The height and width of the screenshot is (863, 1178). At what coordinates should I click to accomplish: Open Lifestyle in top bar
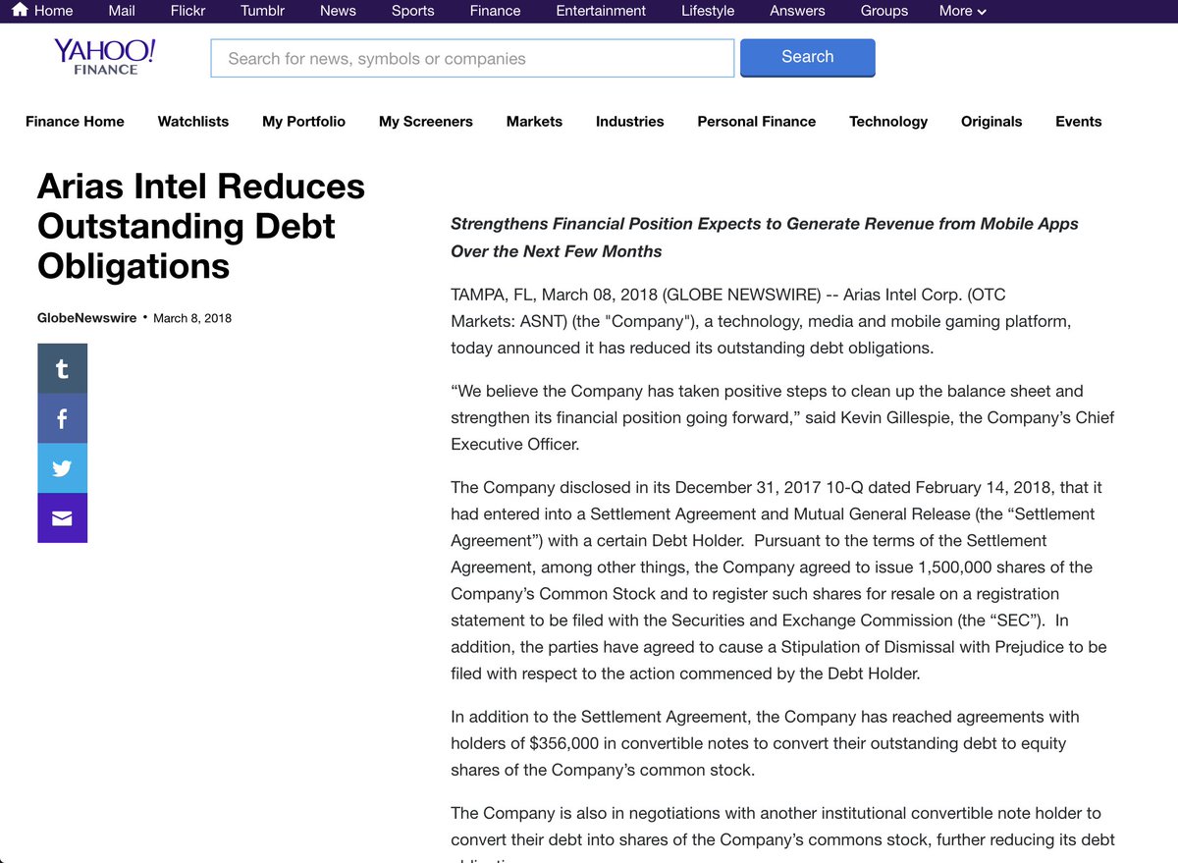tap(708, 11)
